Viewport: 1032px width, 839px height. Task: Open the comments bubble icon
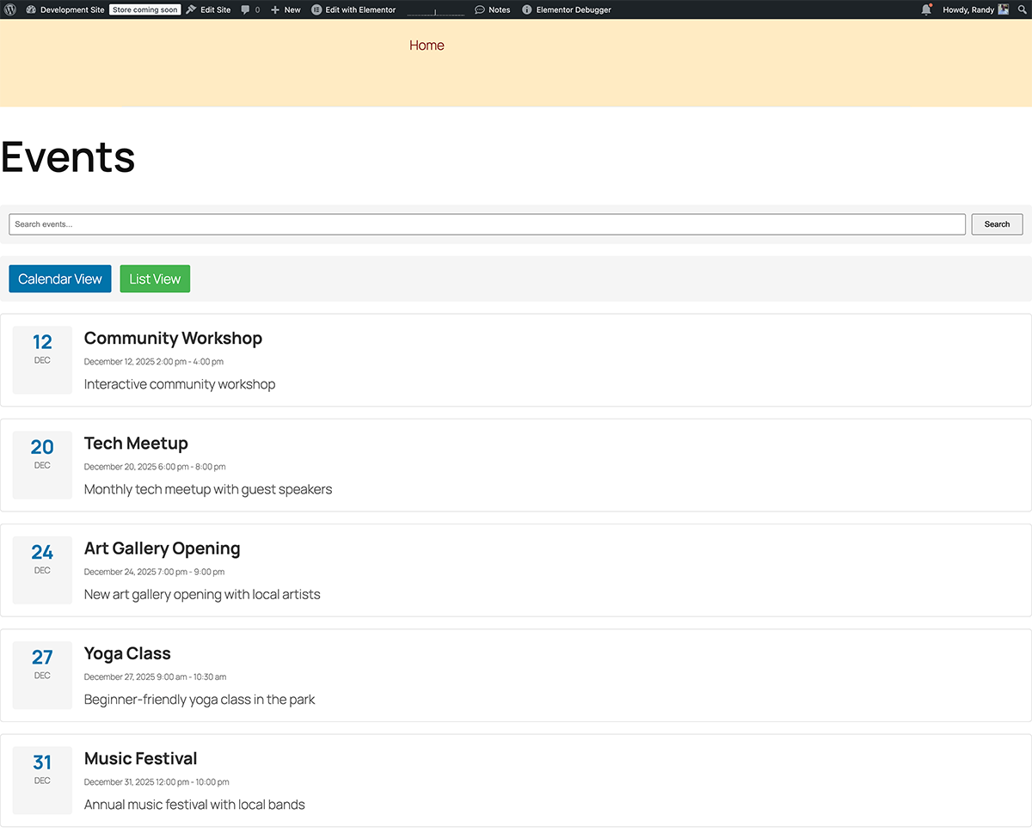[x=247, y=9]
